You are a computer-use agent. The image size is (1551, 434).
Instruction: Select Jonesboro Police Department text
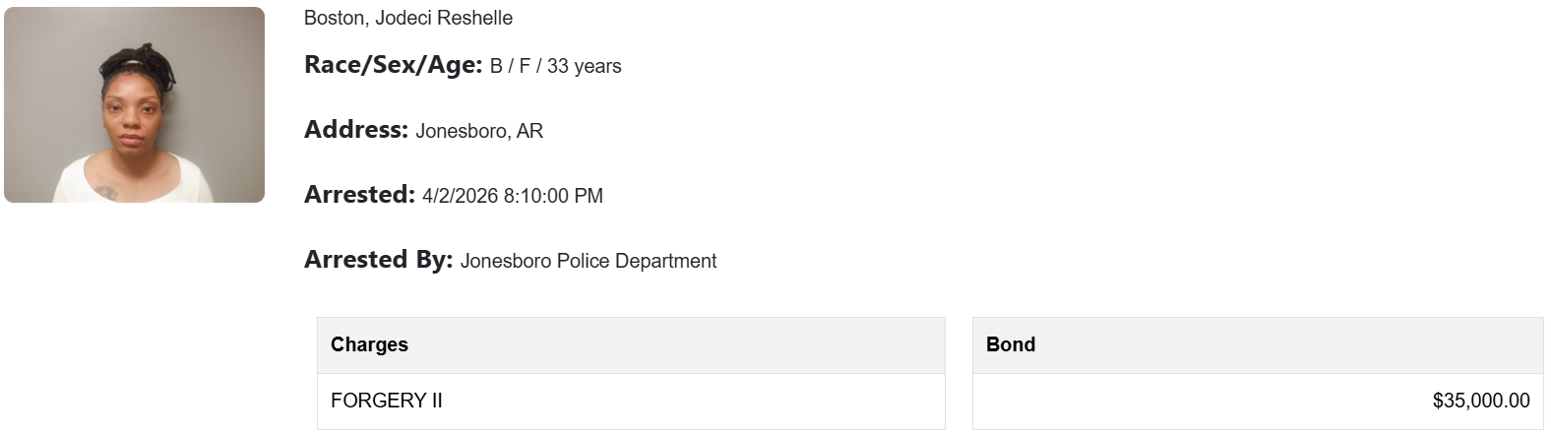coord(588,261)
